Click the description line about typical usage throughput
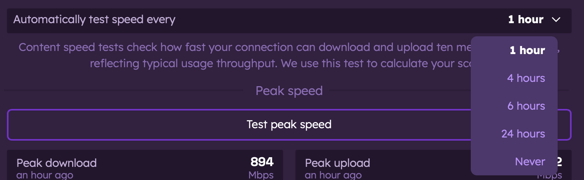 [271, 63]
